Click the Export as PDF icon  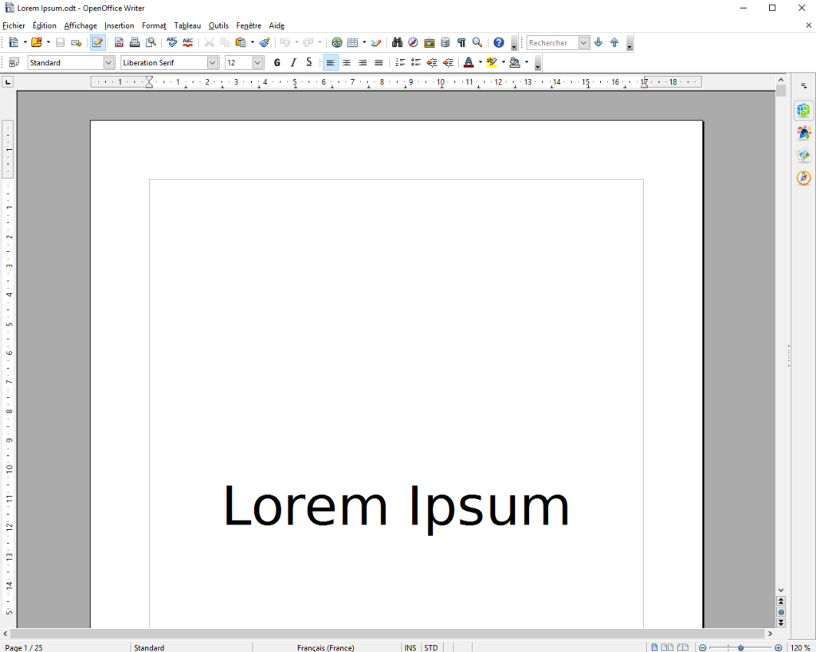click(x=119, y=43)
